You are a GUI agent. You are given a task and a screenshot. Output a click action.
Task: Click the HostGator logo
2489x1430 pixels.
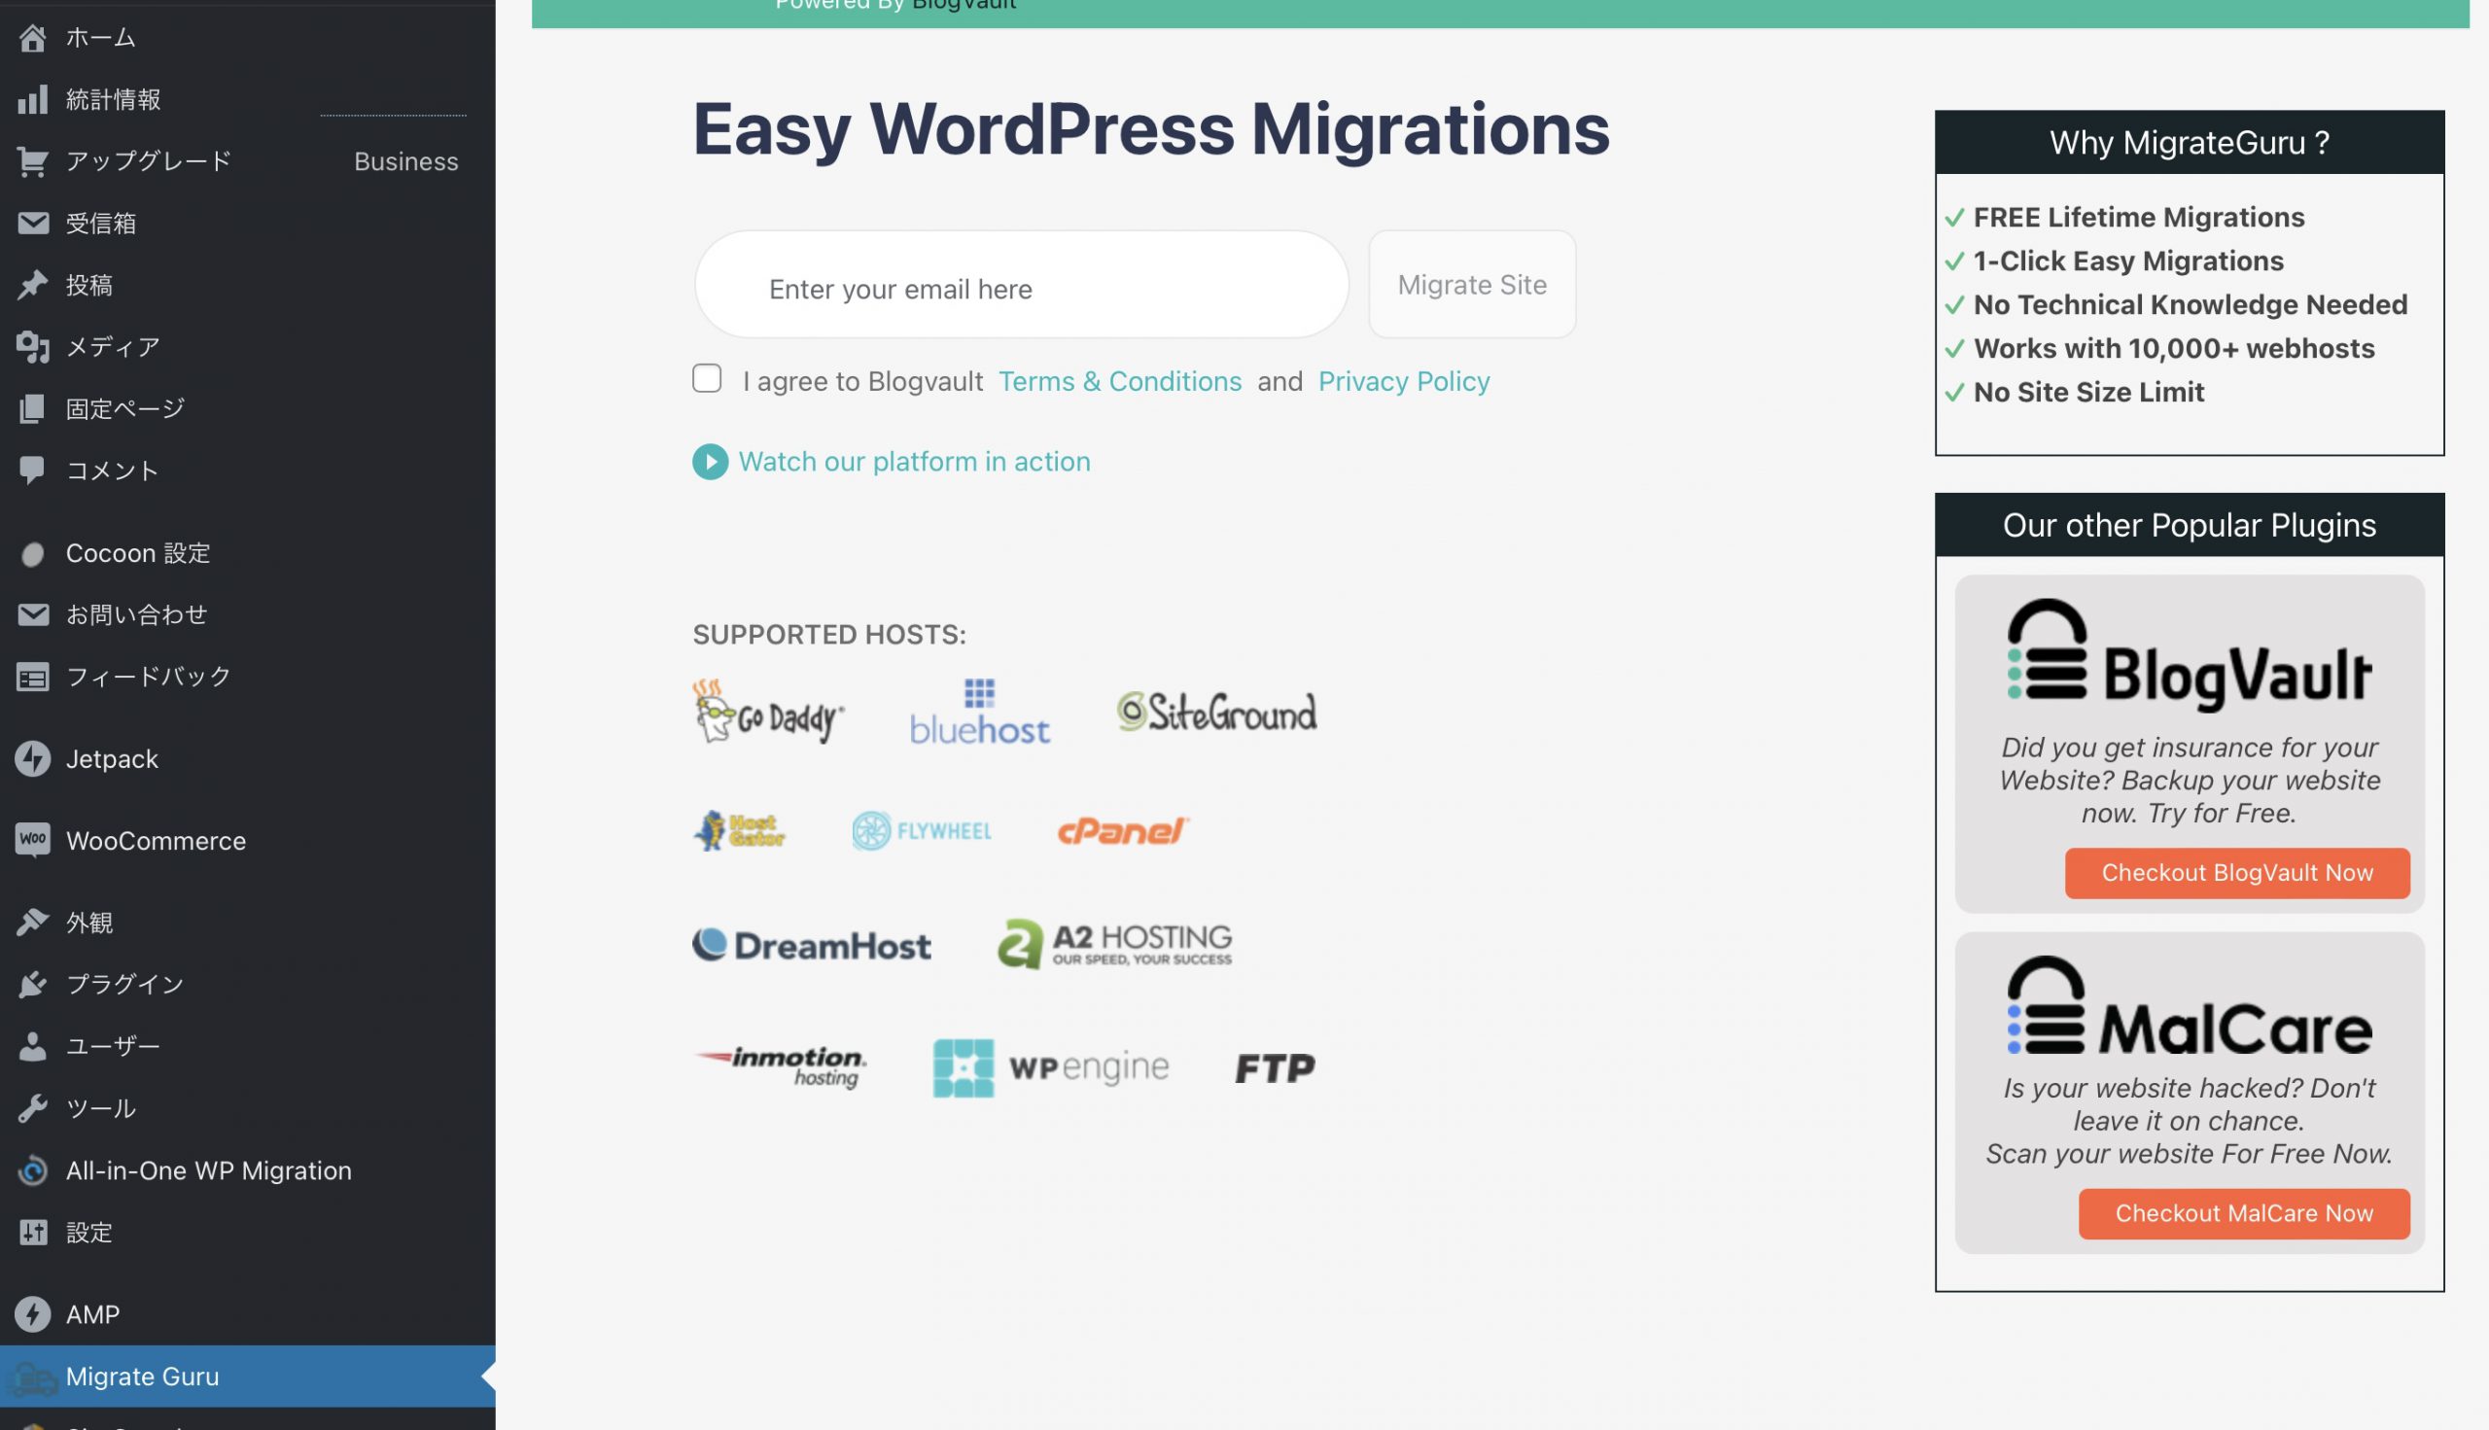click(739, 831)
